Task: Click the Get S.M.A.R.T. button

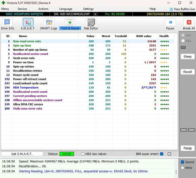Action: click(x=22, y=154)
